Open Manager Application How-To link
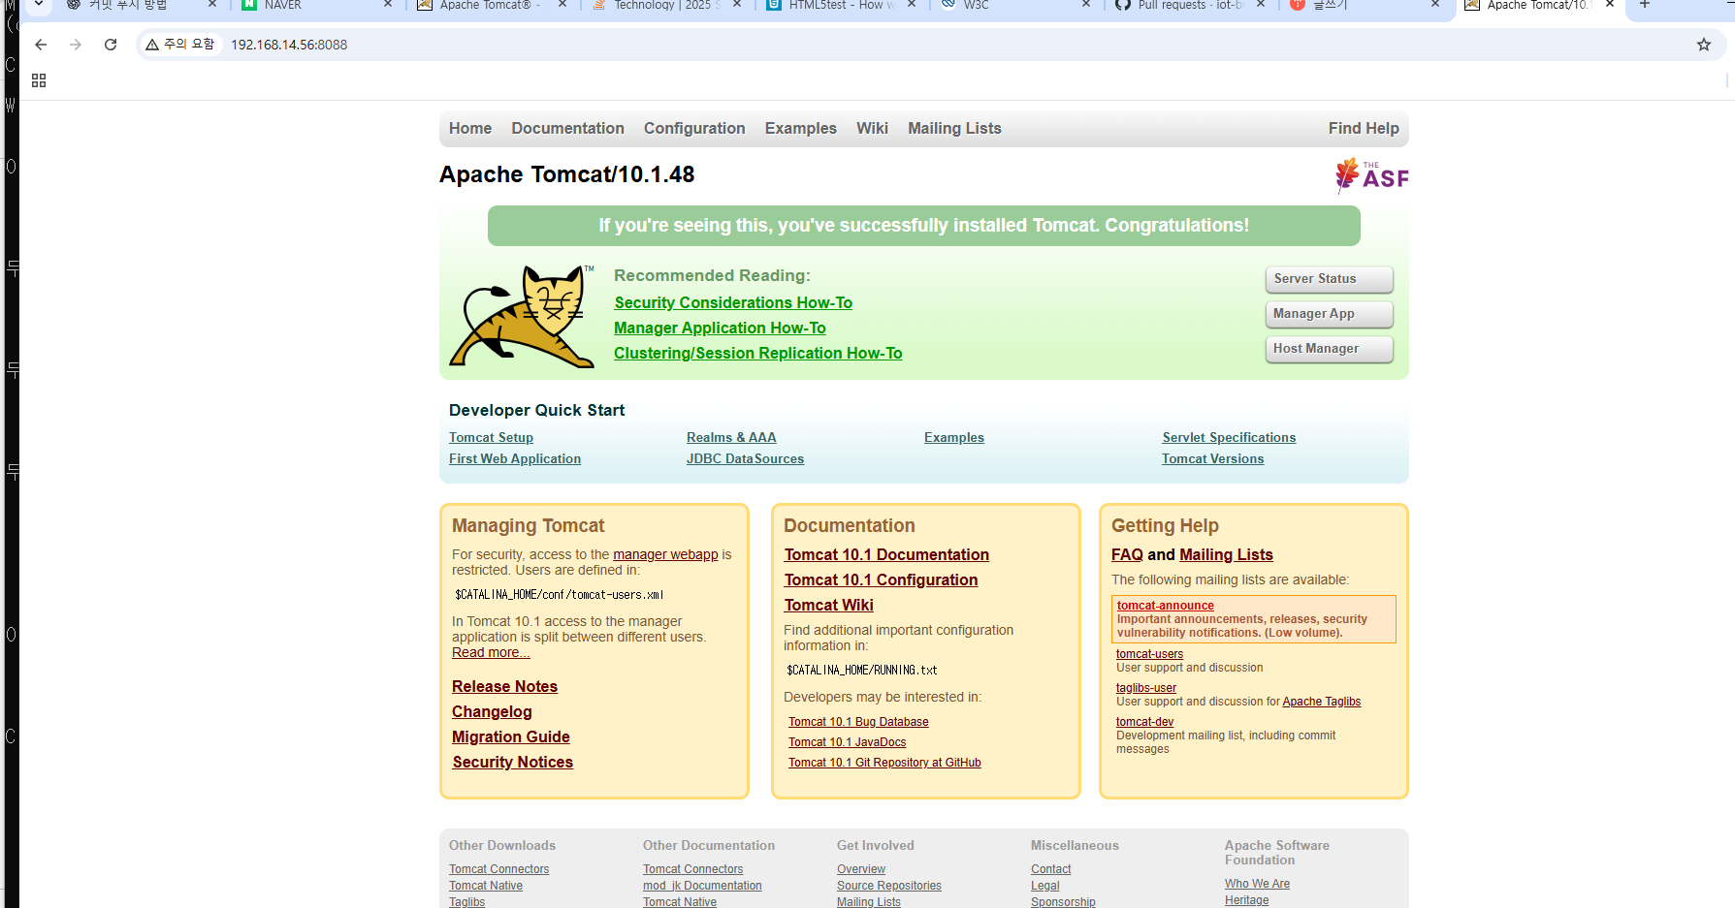1735x908 pixels. click(720, 328)
